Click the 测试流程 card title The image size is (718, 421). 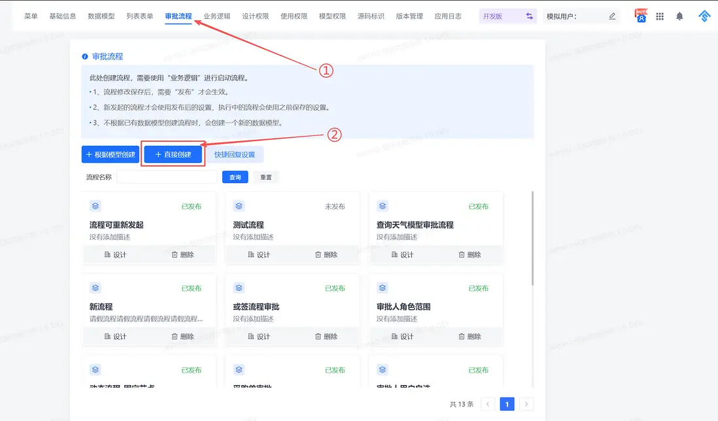point(248,225)
